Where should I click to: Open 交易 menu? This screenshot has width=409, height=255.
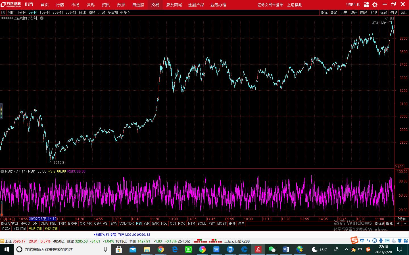click(x=155, y=5)
